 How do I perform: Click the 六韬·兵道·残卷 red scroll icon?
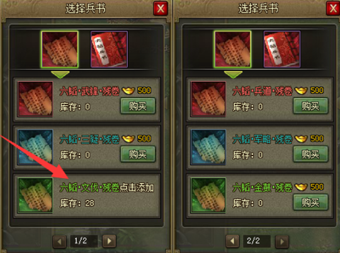(x=208, y=99)
